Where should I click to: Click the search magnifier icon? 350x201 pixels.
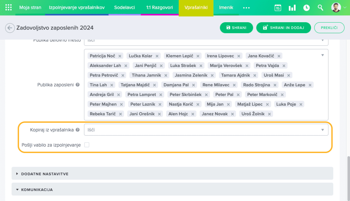pyautogui.click(x=320, y=8)
